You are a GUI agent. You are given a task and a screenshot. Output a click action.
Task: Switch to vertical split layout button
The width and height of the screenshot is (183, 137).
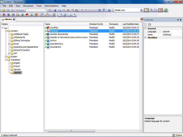tap(155, 10)
